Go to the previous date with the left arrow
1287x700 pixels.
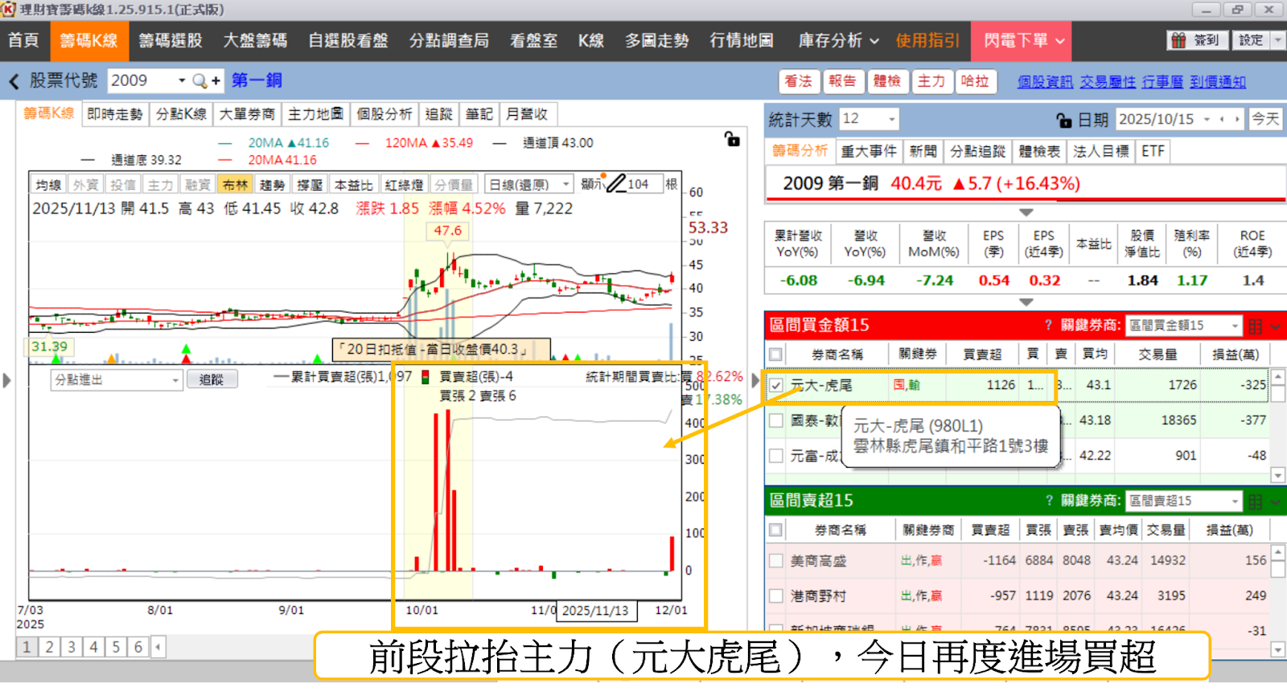(x=1222, y=119)
